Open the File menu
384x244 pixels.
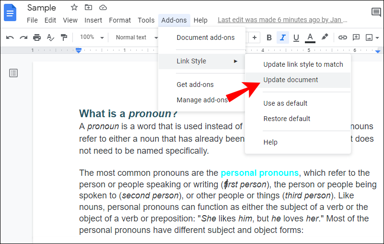(x=32, y=20)
